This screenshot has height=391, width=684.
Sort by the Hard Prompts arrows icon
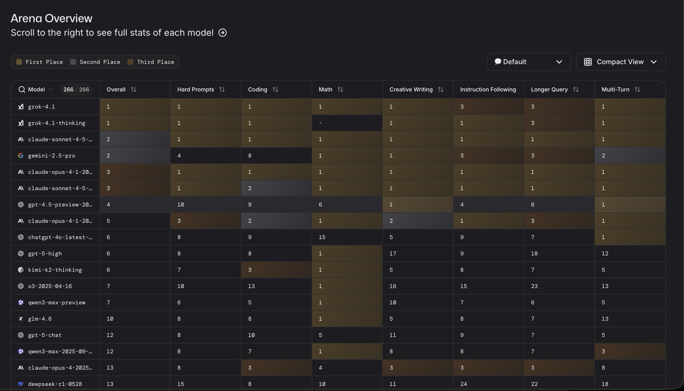click(x=222, y=89)
